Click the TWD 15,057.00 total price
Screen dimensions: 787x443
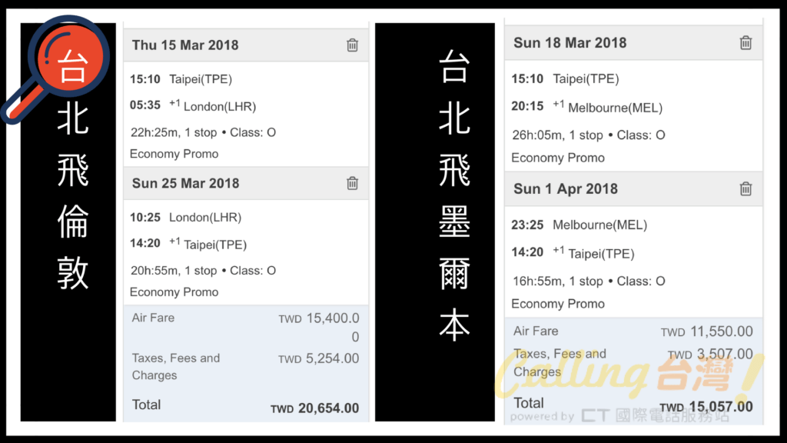[706, 406]
